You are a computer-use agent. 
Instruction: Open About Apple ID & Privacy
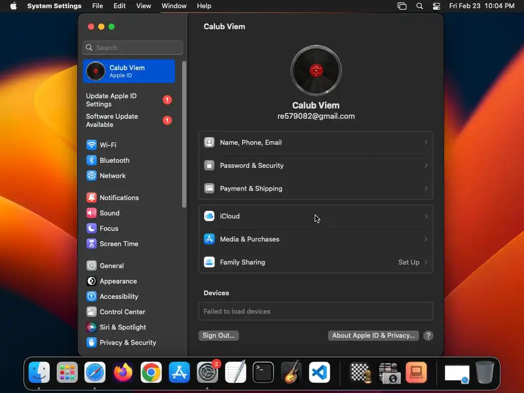pos(373,336)
